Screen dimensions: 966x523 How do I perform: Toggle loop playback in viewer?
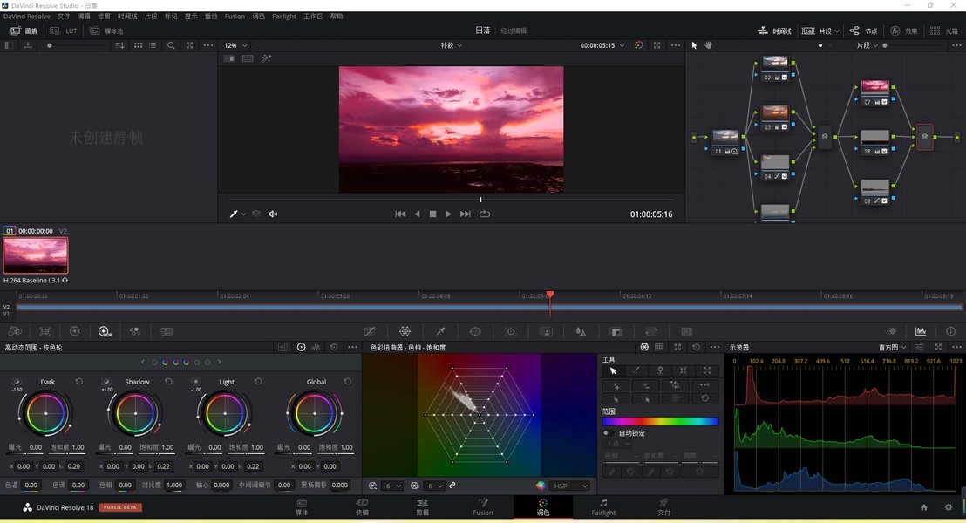pyautogui.click(x=485, y=214)
